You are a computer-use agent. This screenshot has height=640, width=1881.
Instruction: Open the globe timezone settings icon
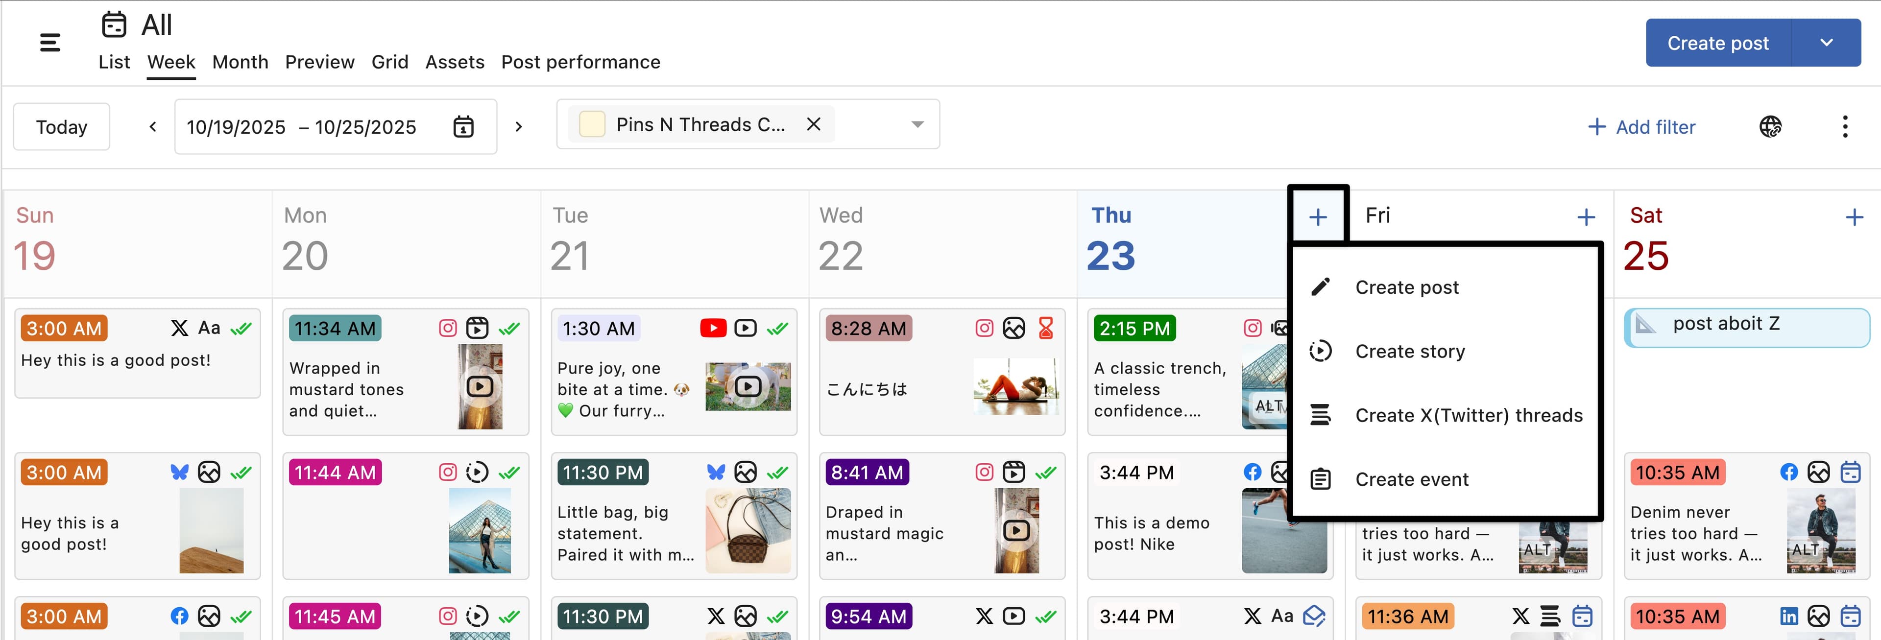(1769, 127)
